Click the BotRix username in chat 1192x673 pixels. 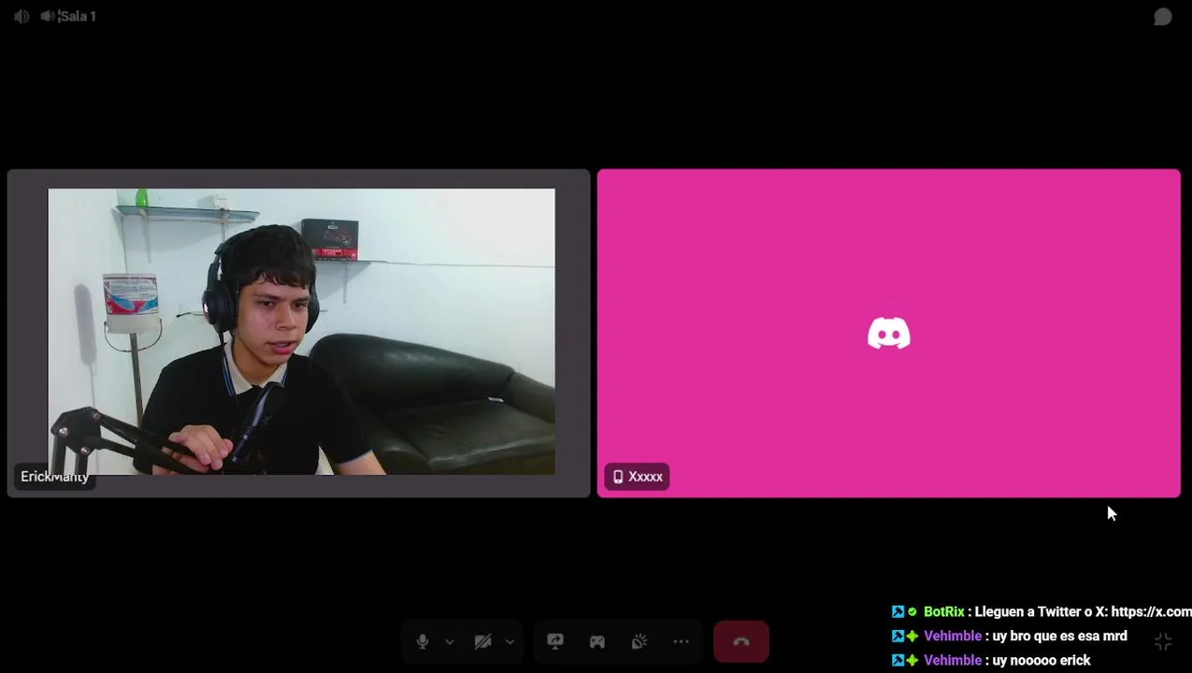click(x=944, y=612)
